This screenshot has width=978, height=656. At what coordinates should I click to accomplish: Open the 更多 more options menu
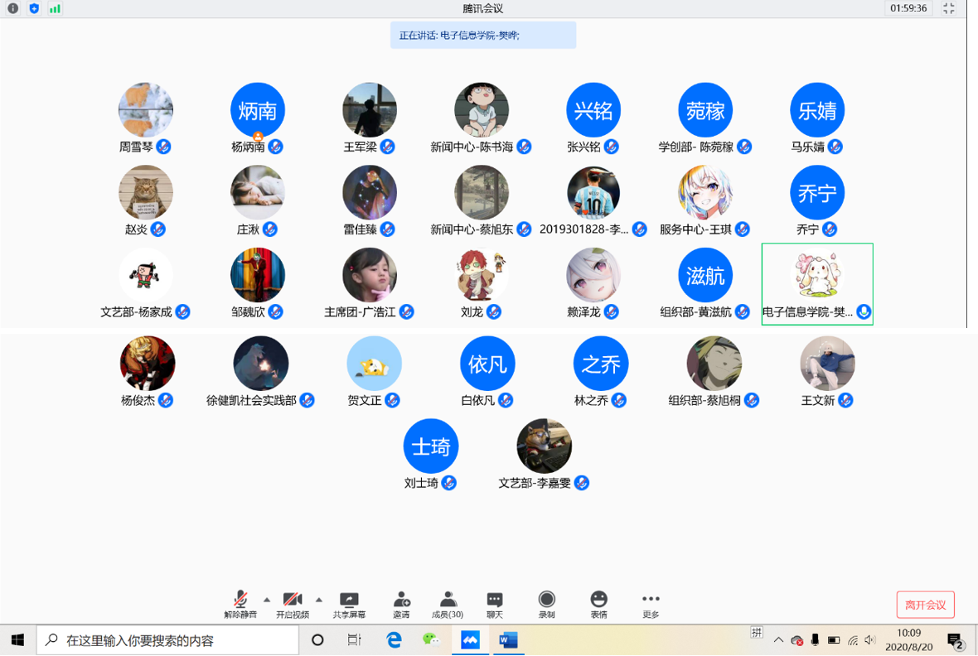click(x=651, y=604)
